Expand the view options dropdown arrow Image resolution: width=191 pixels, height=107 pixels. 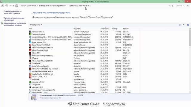pyautogui.click(x=184, y=25)
